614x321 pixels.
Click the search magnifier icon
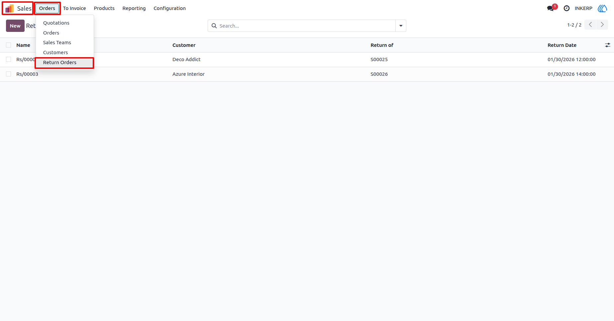coord(214,26)
